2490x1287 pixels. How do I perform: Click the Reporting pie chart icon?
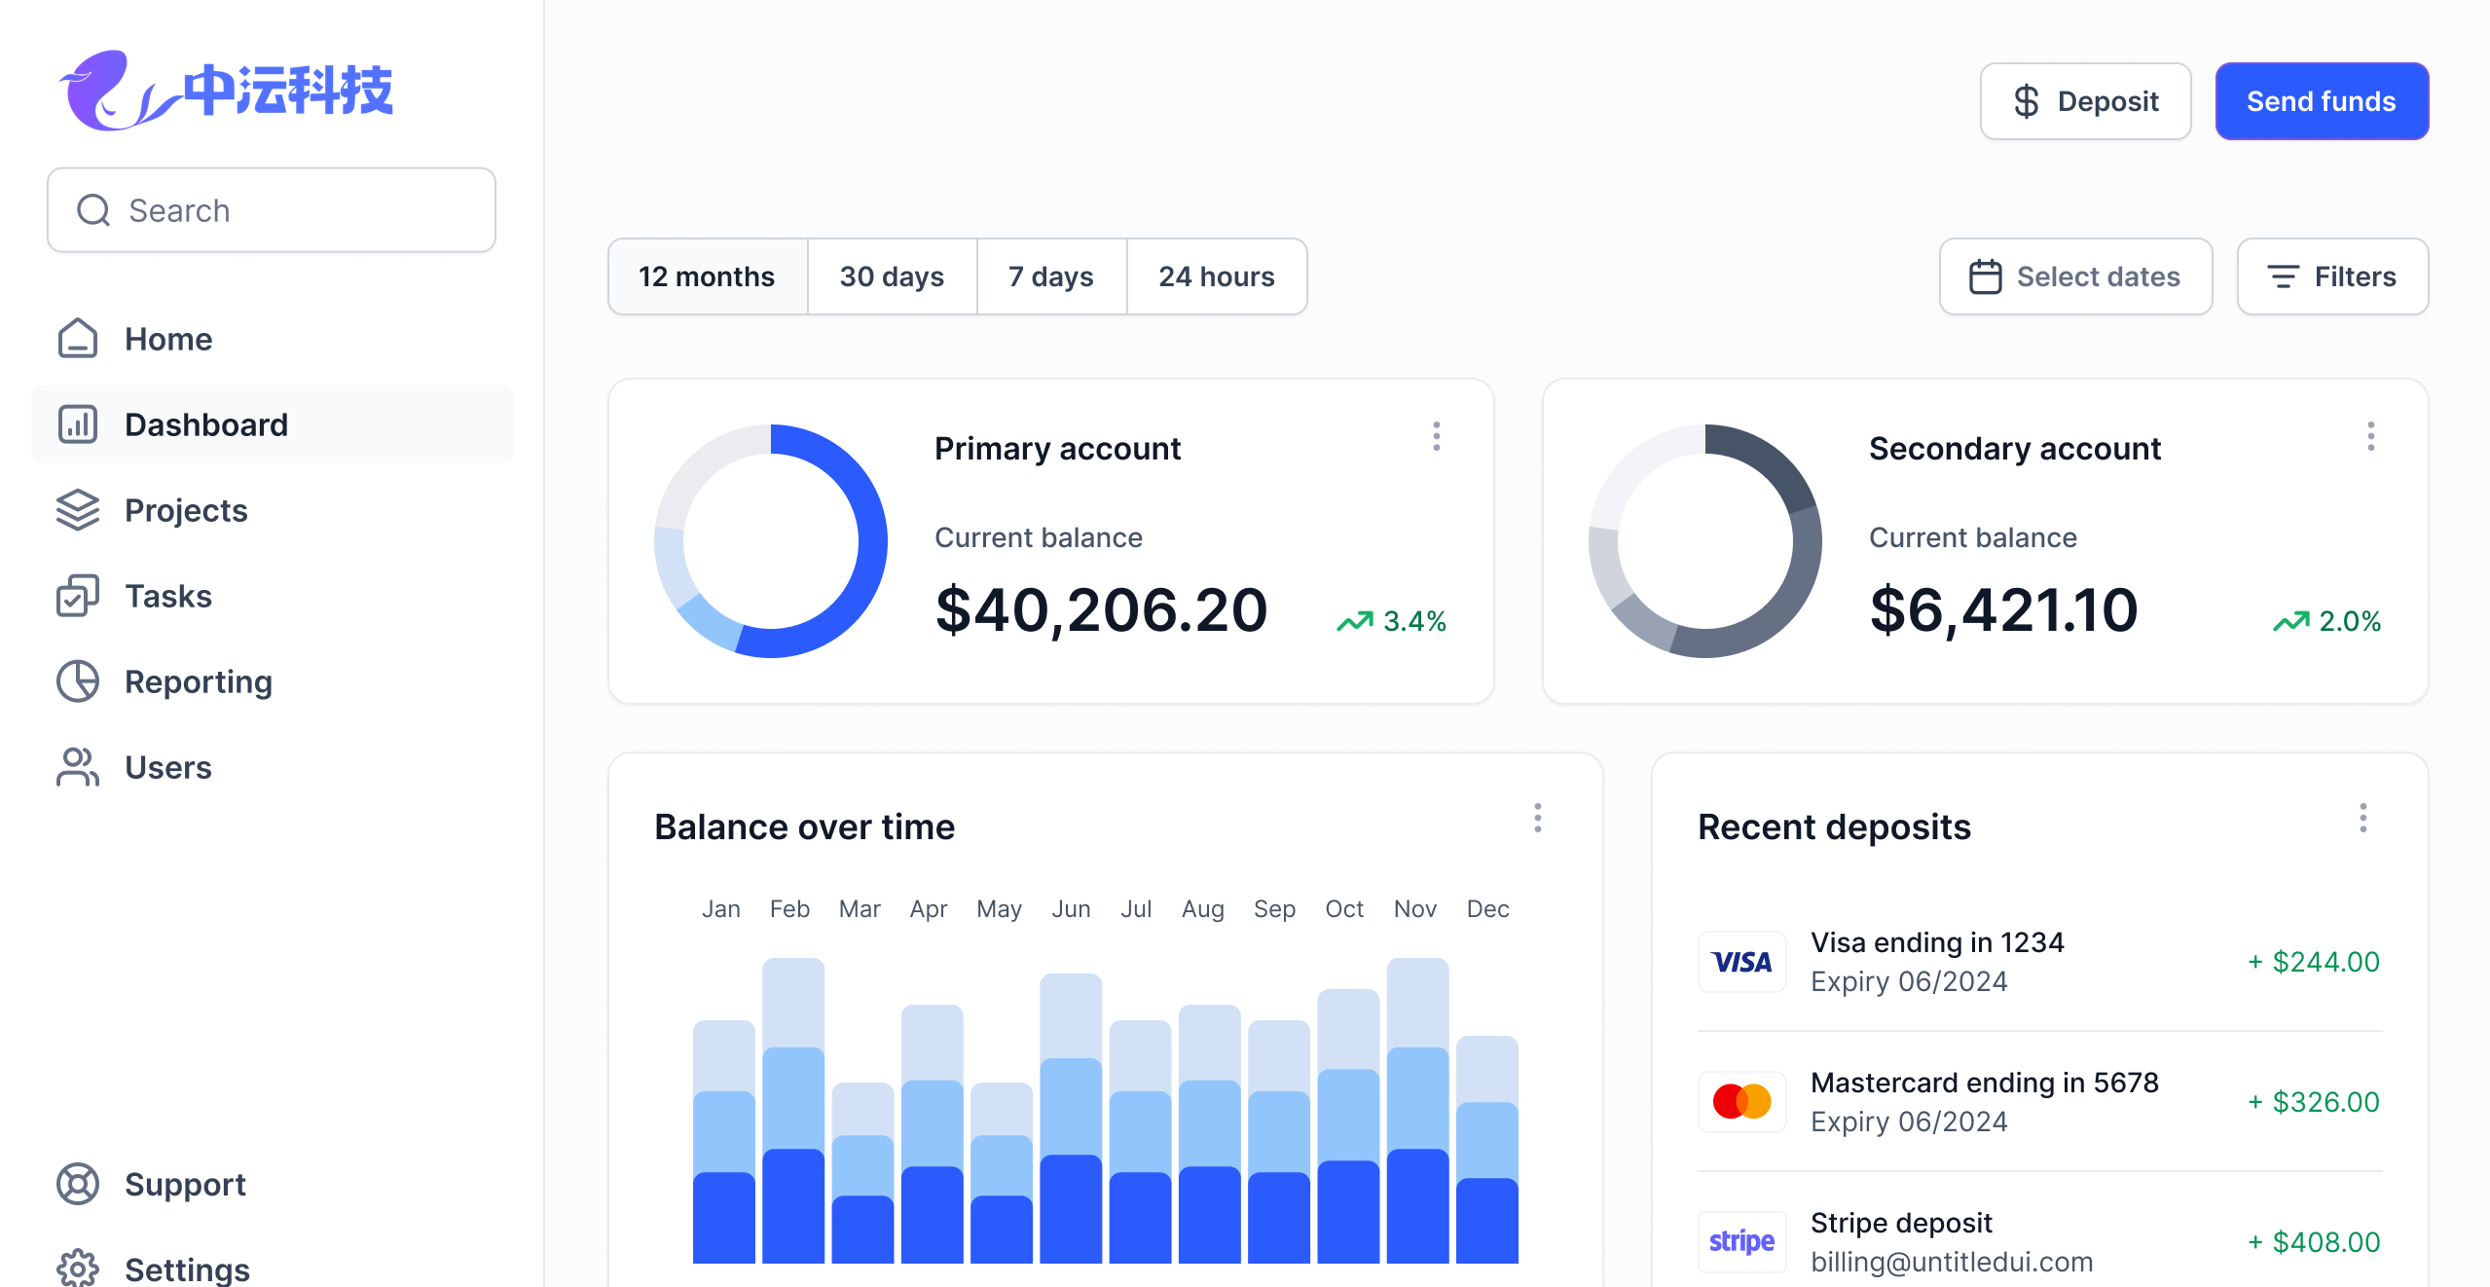[x=78, y=681]
